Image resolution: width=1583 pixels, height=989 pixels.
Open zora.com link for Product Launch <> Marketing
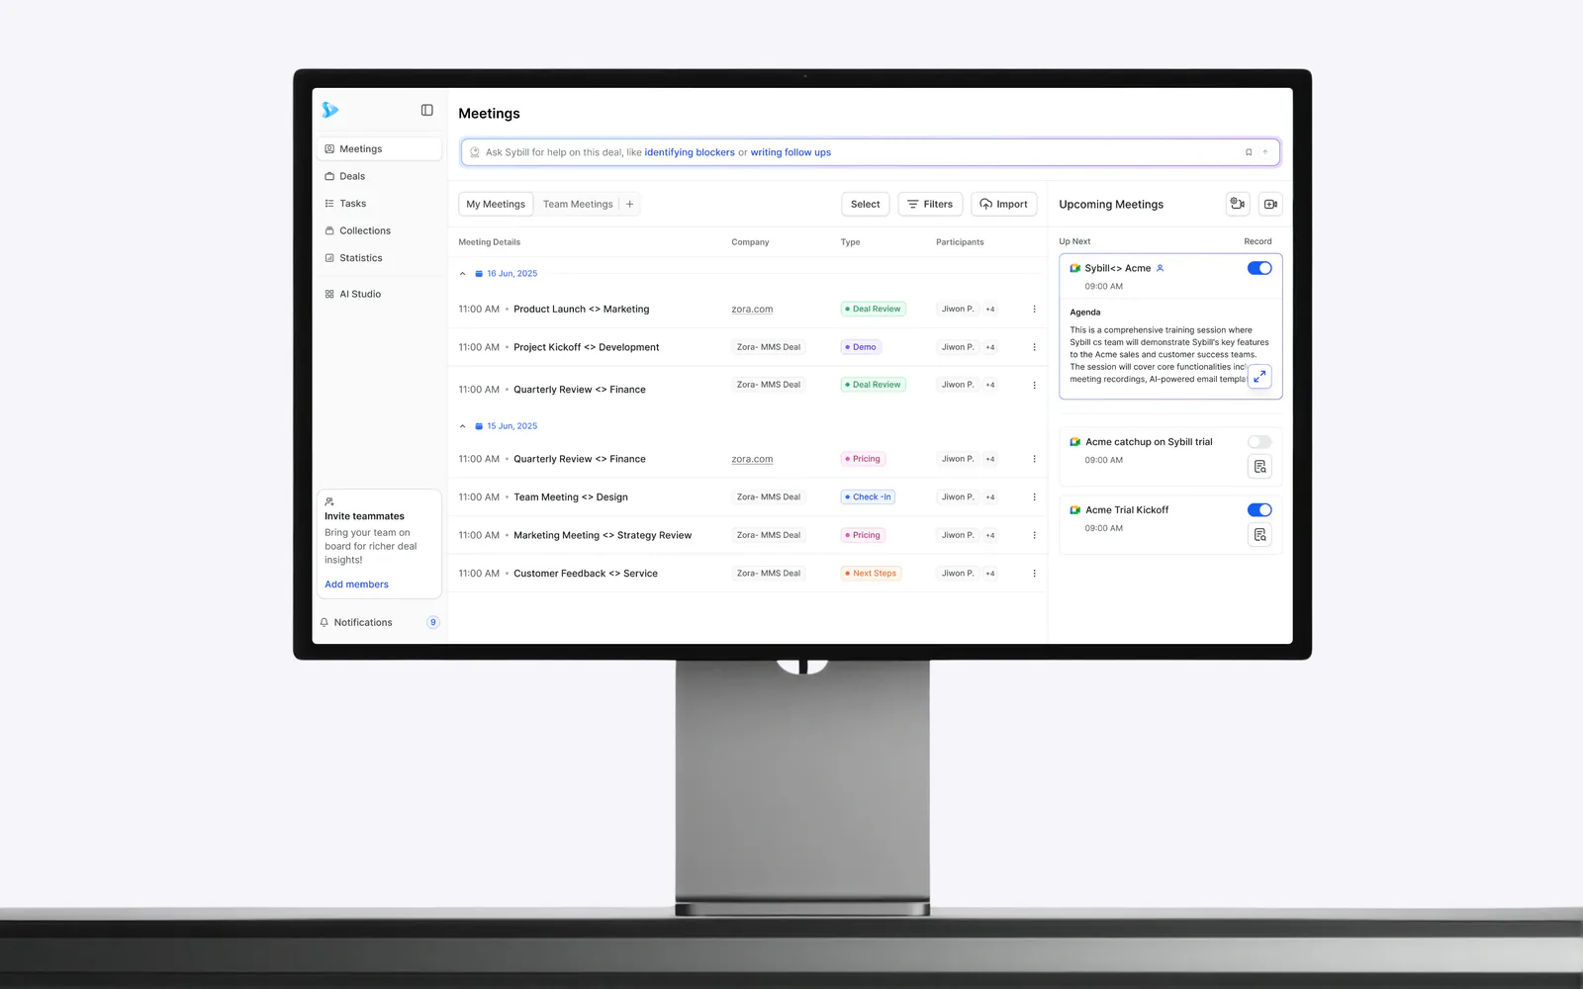(752, 310)
